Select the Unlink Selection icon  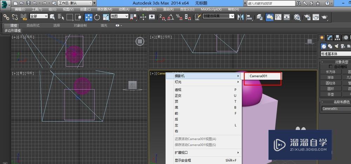(x=15, y=17)
